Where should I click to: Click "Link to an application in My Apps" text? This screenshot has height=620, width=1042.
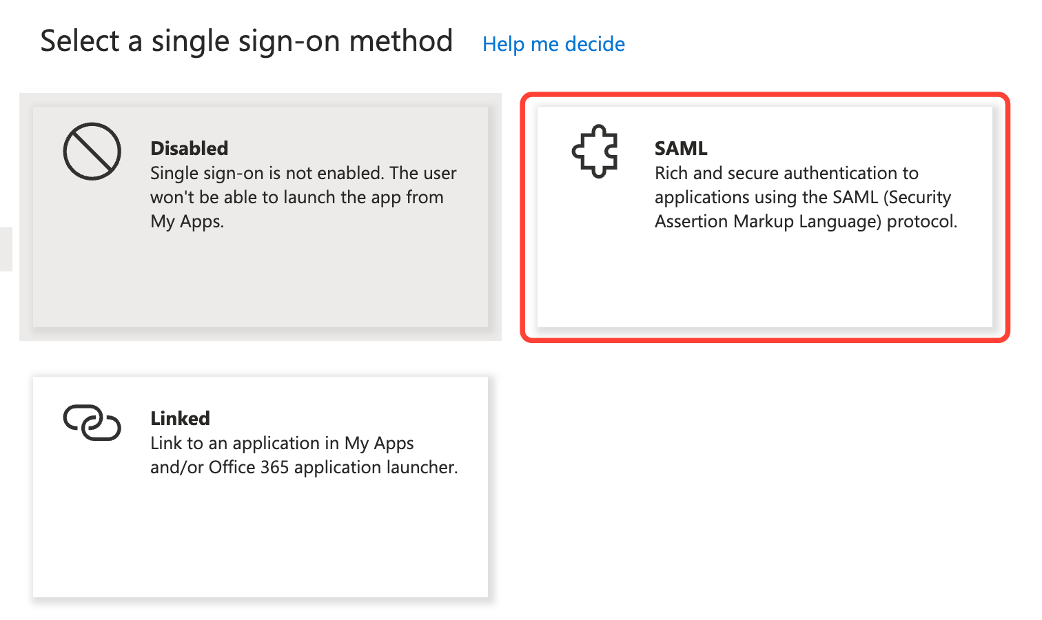tap(282, 443)
